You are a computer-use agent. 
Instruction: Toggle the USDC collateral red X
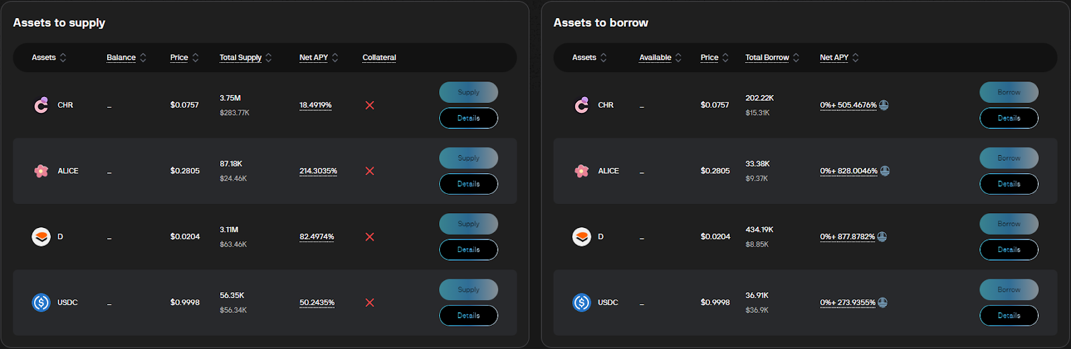tap(369, 303)
